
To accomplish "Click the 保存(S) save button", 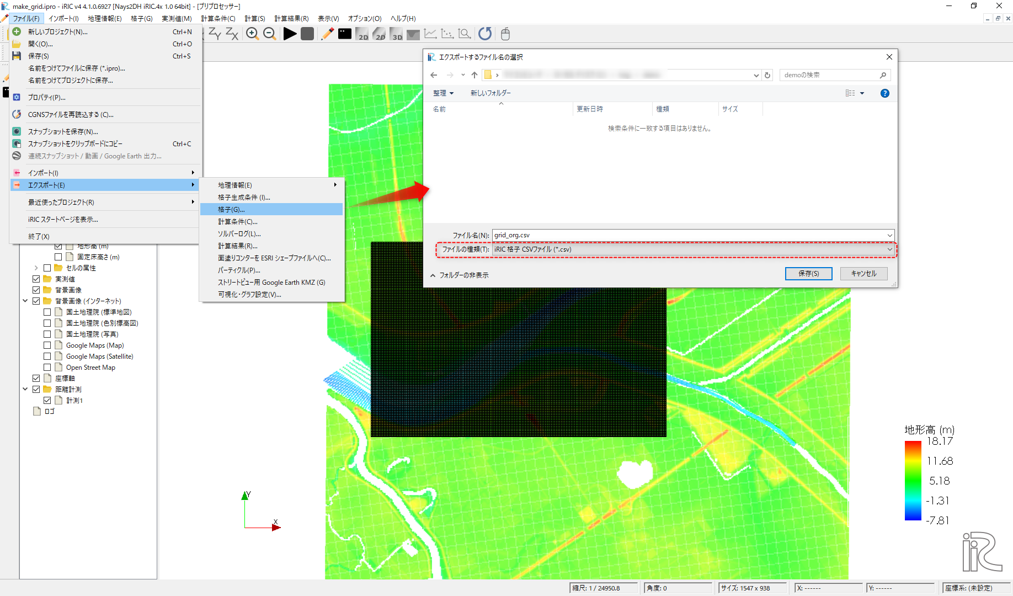I will (808, 274).
